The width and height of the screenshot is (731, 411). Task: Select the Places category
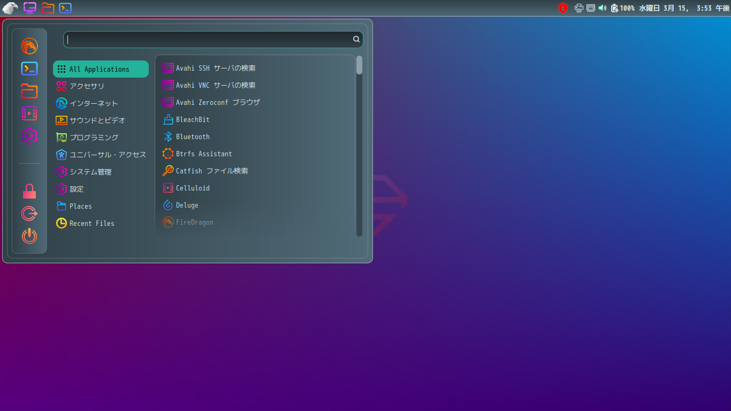click(101, 206)
